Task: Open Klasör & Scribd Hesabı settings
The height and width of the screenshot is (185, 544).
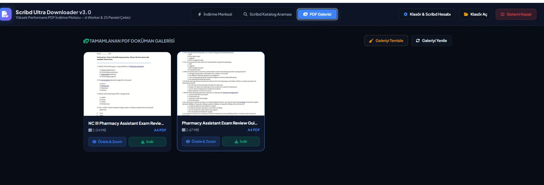Action: (x=427, y=14)
